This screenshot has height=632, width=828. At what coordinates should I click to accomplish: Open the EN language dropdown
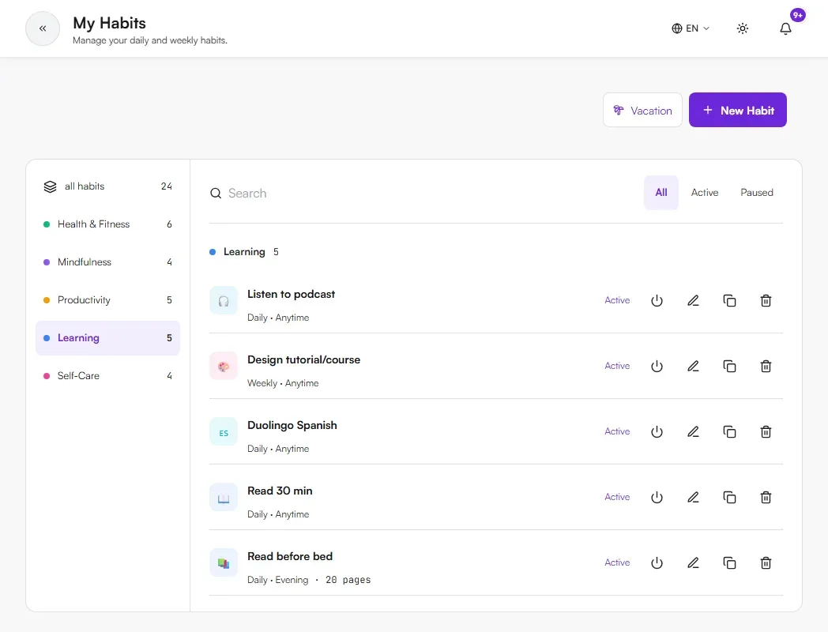click(x=691, y=28)
